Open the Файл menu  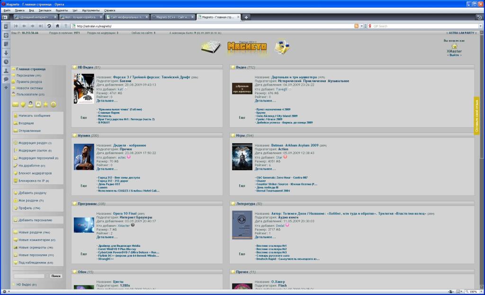point(7,10)
